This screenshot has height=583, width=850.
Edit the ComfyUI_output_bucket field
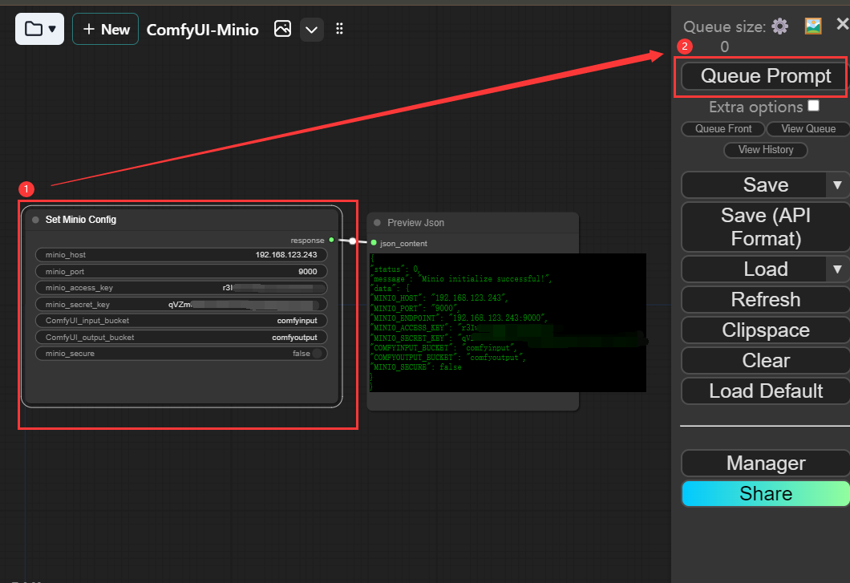[181, 338]
